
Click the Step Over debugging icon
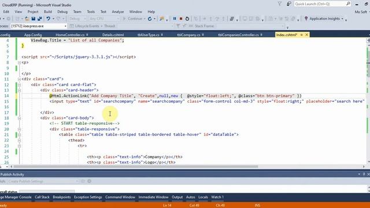tap(217, 18)
